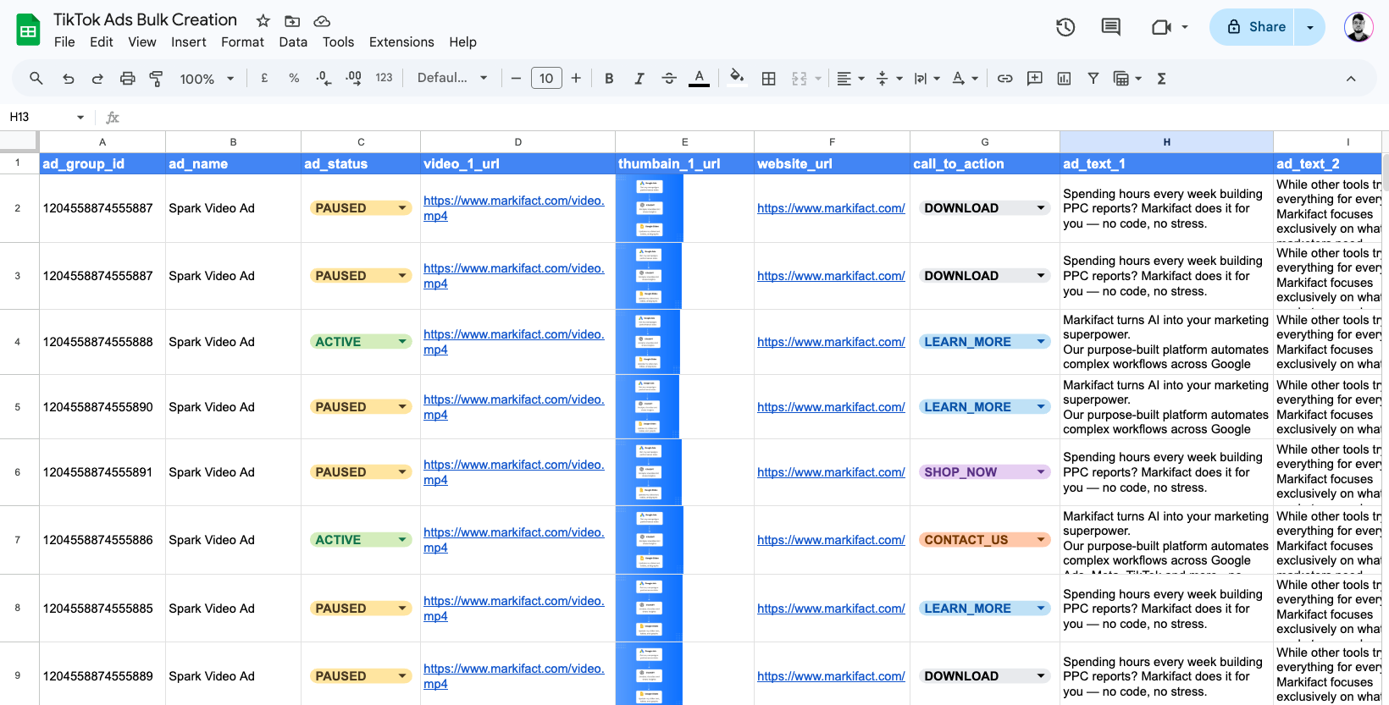The width and height of the screenshot is (1389, 705).
Task: Open website URL link in row 4
Action: click(831, 342)
